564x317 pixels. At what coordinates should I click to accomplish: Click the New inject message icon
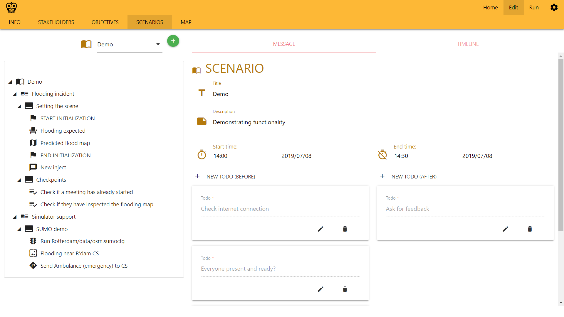click(33, 167)
